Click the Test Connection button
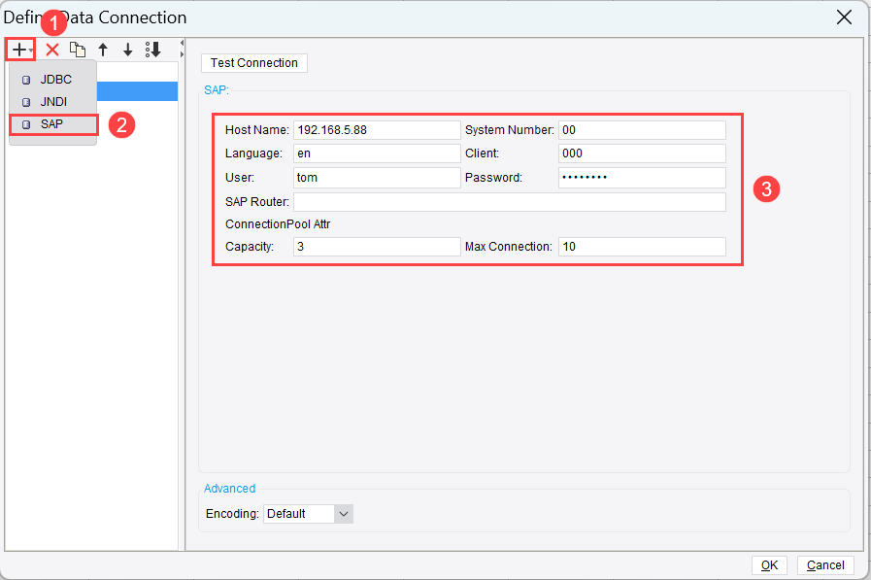Image resolution: width=871 pixels, height=580 pixels. pos(253,63)
